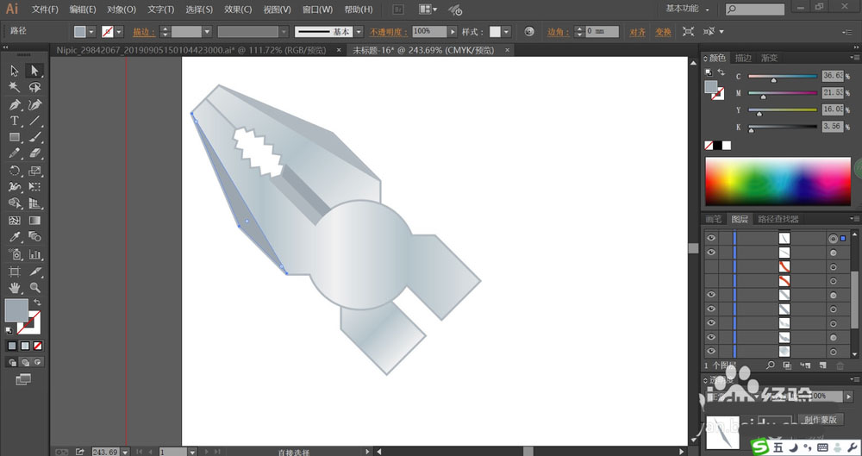This screenshot has height=456, width=862.
Task: Click the Delete Selection trash icon in Layers
Action: [x=840, y=365]
